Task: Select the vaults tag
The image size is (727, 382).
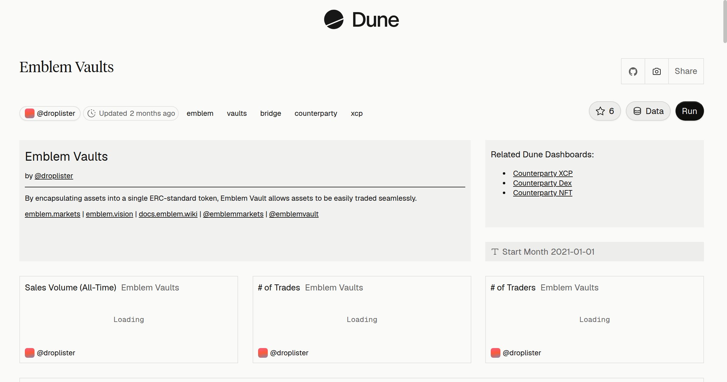Action: tap(237, 113)
